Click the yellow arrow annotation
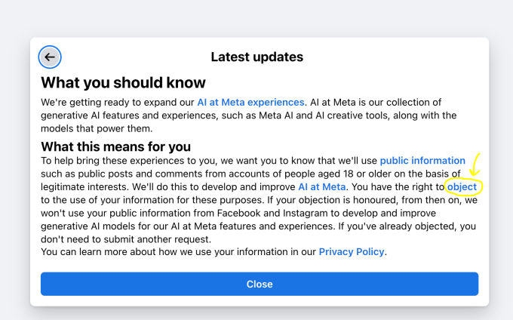The width and height of the screenshot is (513, 320). pyautogui.click(x=476, y=165)
